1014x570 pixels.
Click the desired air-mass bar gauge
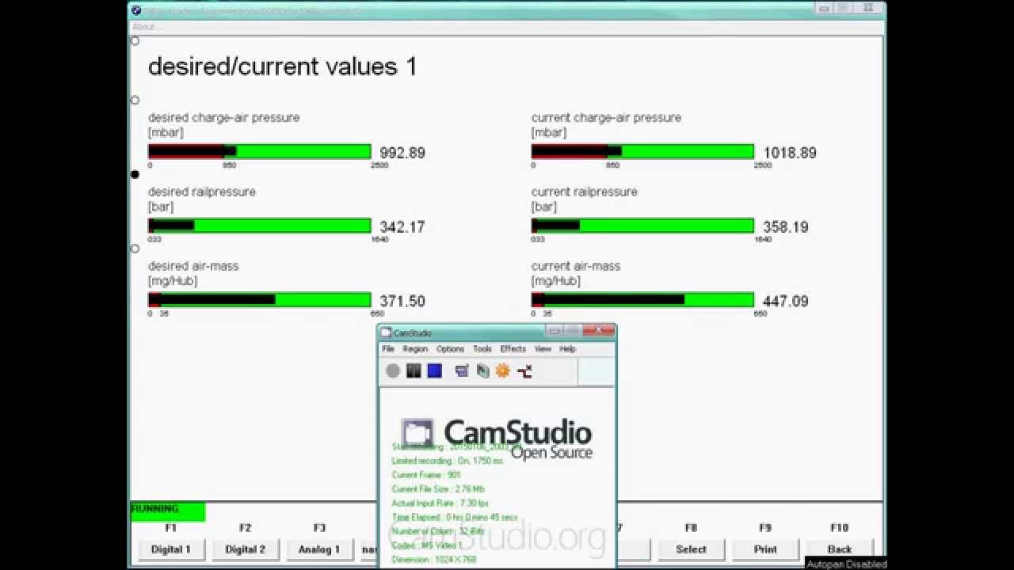260,300
